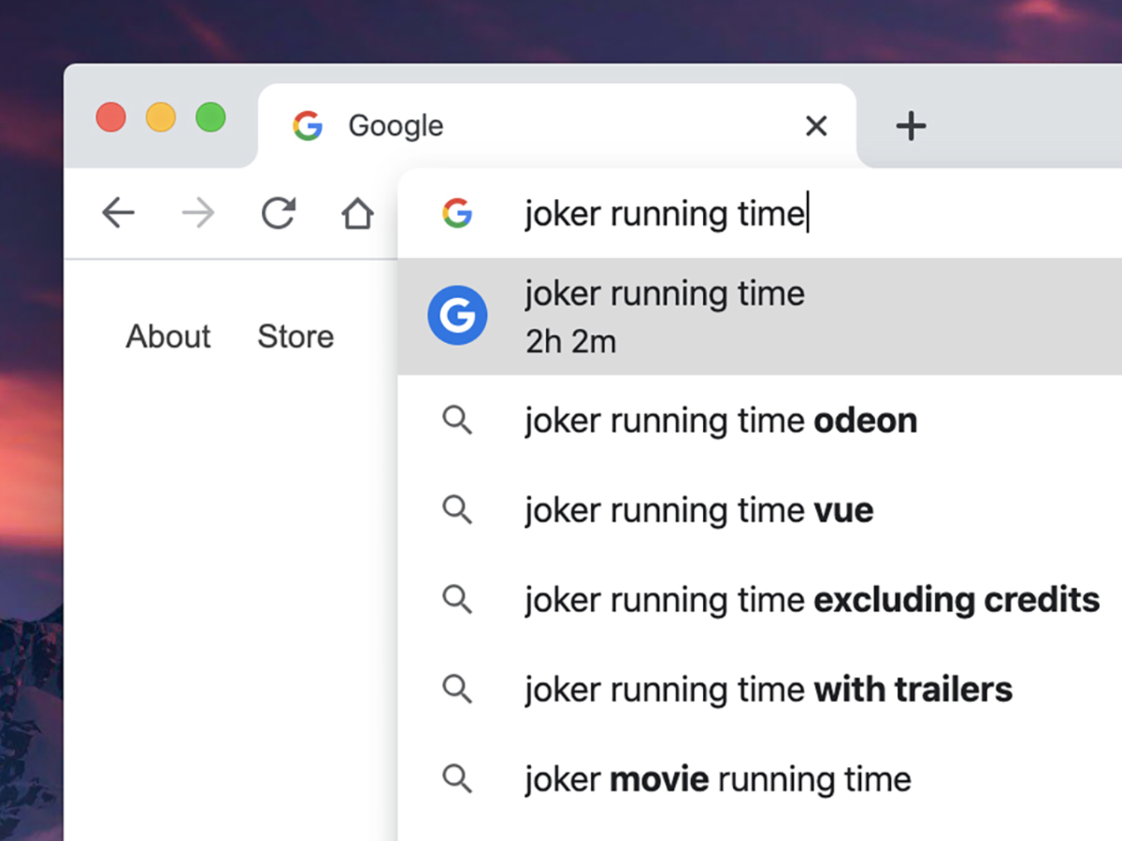Close the Google tab
Image resolution: width=1122 pixels, height=841 pixels.
pyautogui.click(x=816, y=126)
